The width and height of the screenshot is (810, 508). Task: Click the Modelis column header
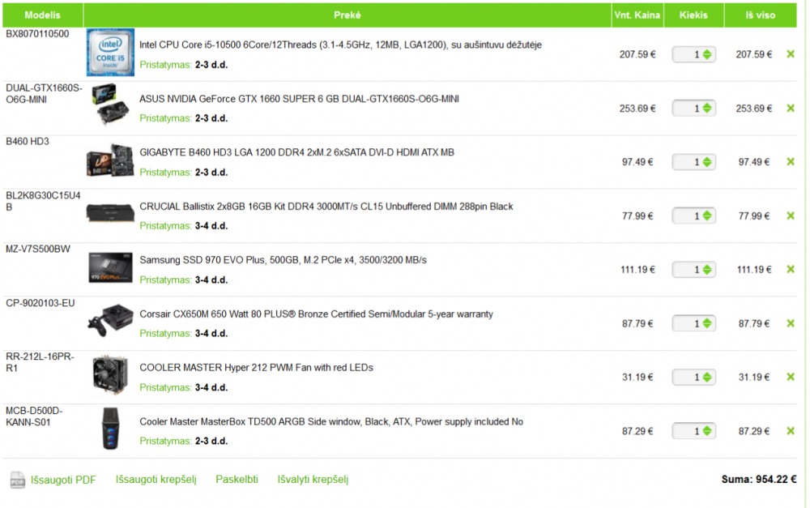[42, 15]
